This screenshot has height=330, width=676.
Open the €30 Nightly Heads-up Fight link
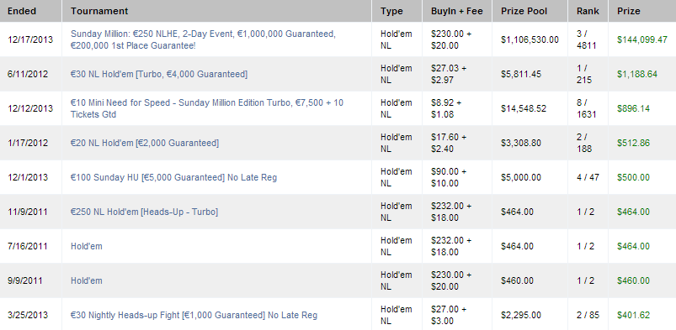[194, 315]
